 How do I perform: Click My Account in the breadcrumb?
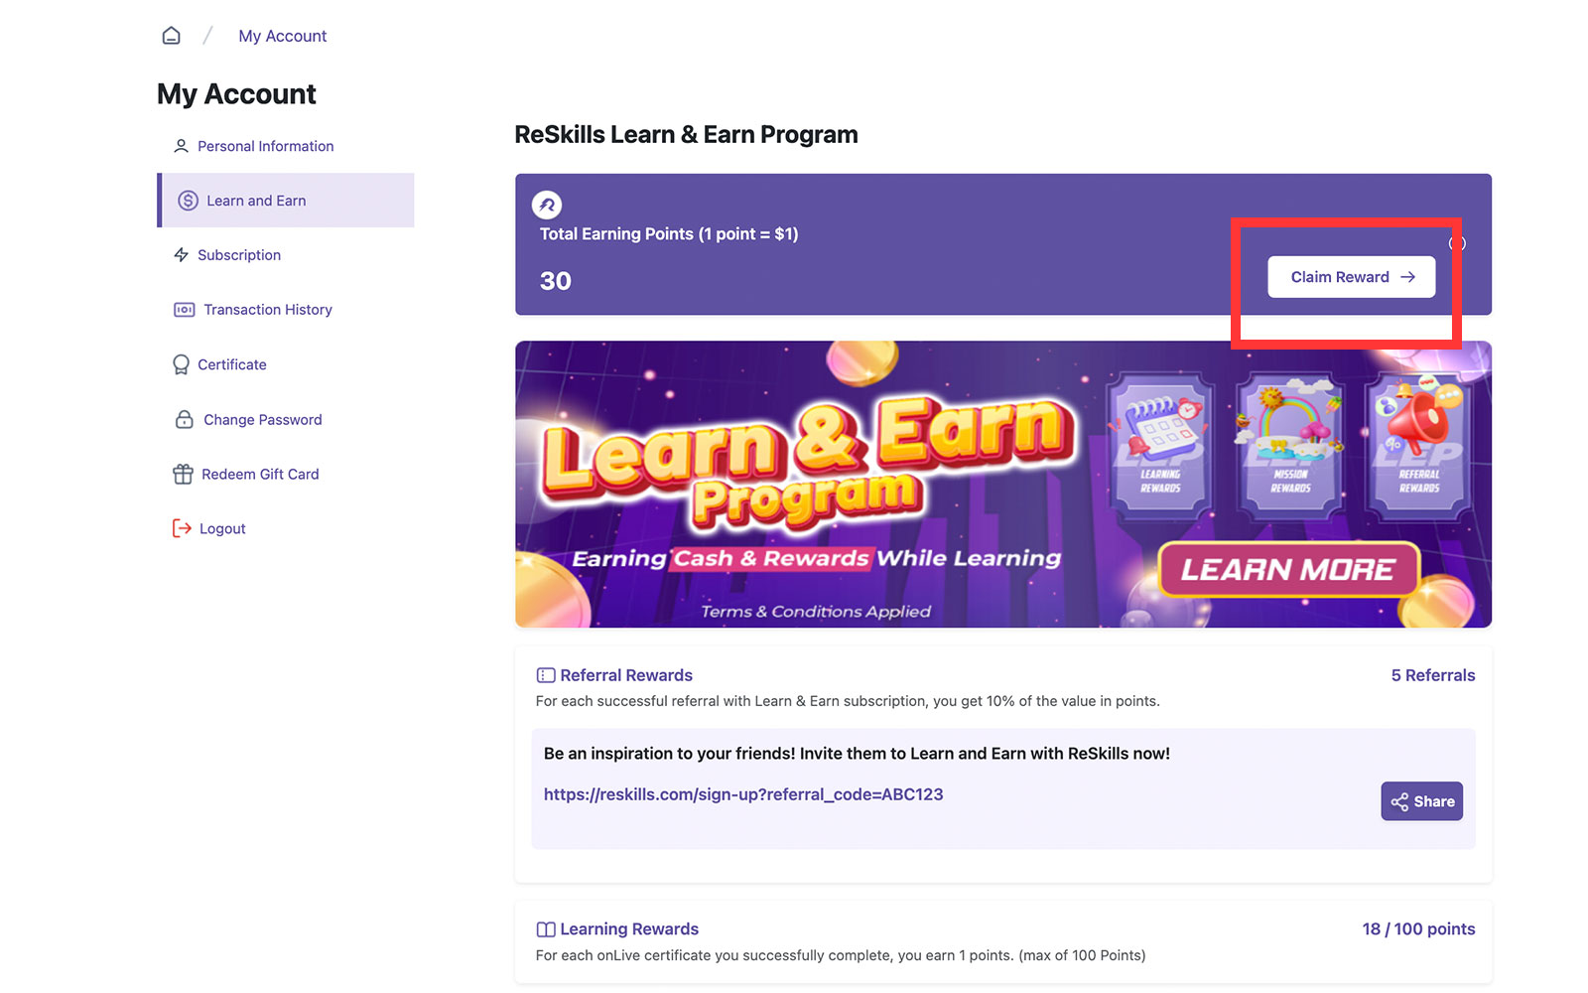(282, 35)
